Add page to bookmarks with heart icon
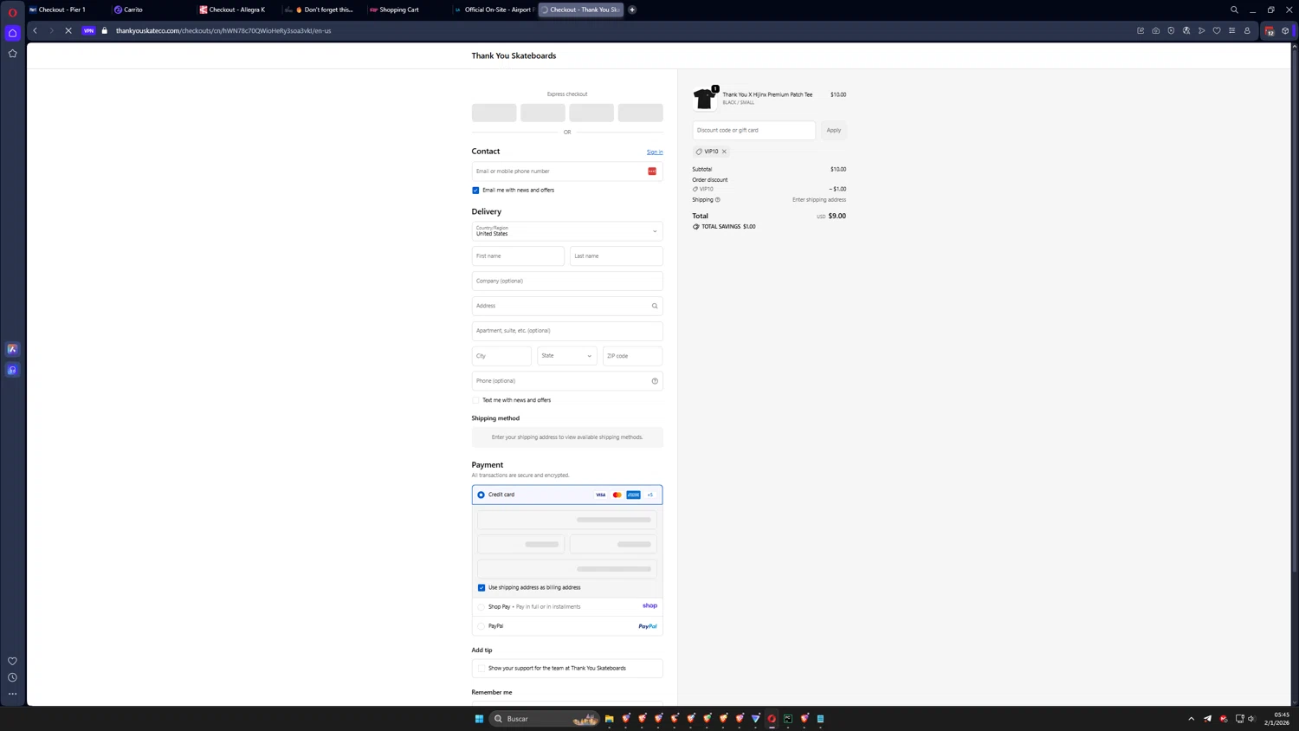1299x731 pixels. tap(1217, 30)
